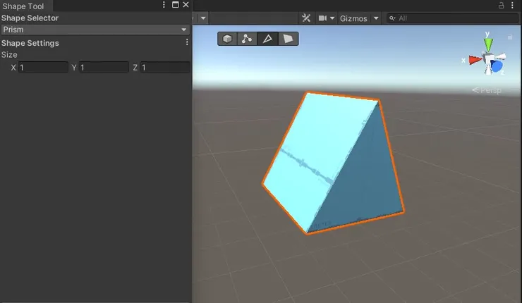The width and height of the screenshot is (522, 303).
Task: Click the search magnifier icon
Action: (x=392, y=18)
